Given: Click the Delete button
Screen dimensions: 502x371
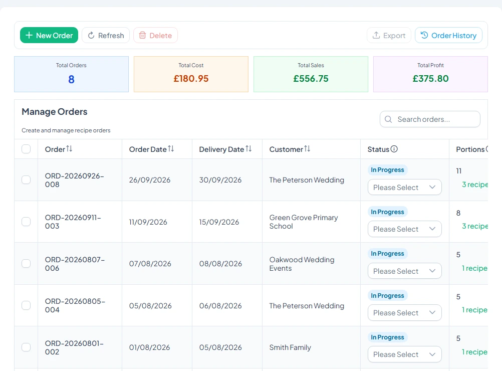Looking at the screenshot, I should [156, 35].
